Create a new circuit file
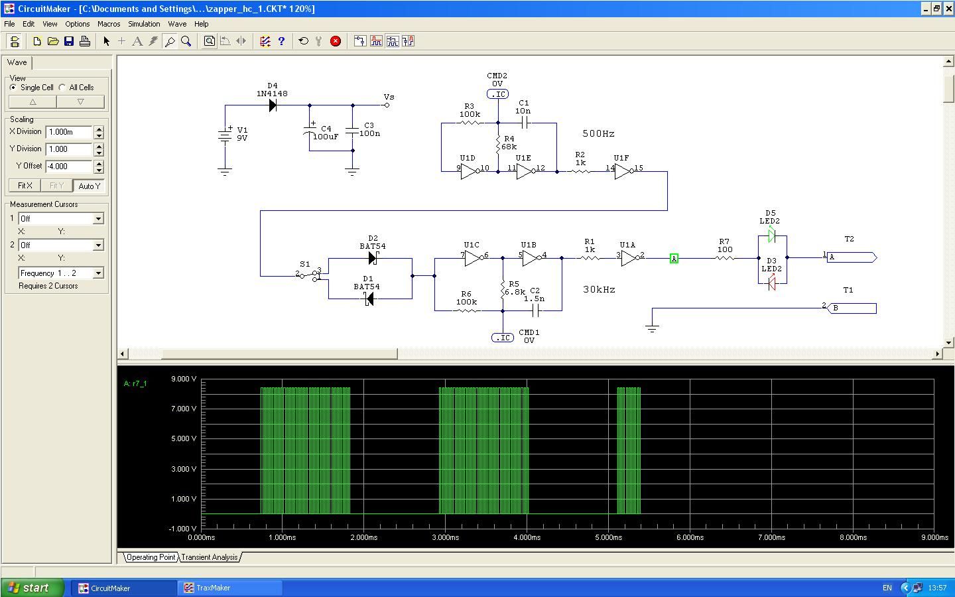Viewport: 955px width, 597px height. coord(37,41)
